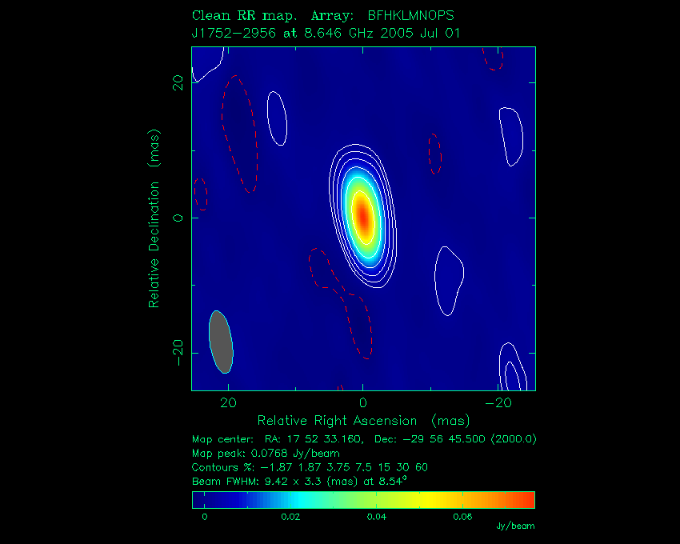This screenshot has height=544, width=680.
Task: Click the right ascension '20' tick label
Action: click(229, 403)
